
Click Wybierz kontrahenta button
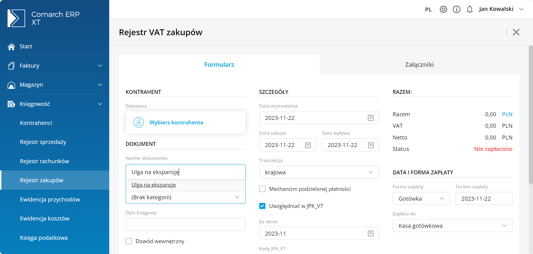[185, 122]
